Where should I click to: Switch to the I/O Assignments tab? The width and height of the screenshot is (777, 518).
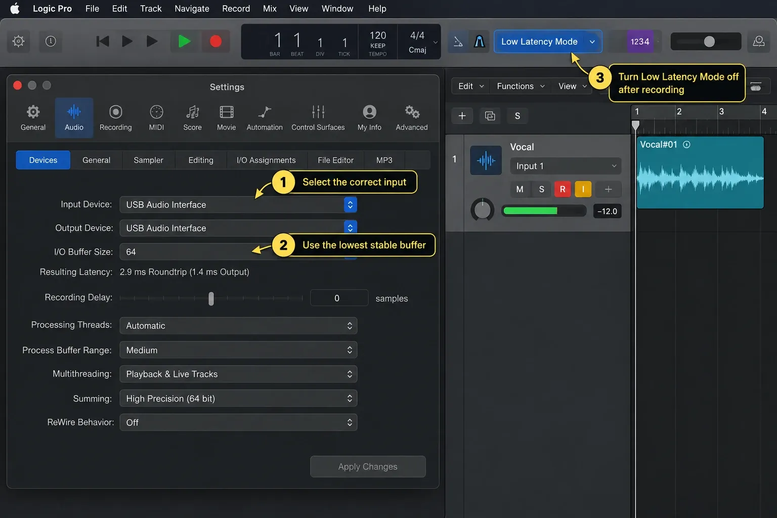click(266, 160)
